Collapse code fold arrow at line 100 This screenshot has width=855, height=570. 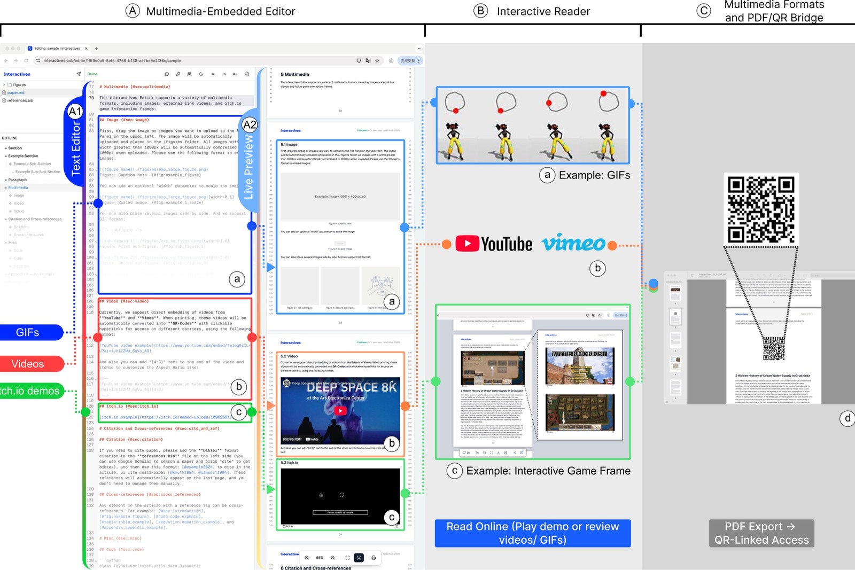97,257
